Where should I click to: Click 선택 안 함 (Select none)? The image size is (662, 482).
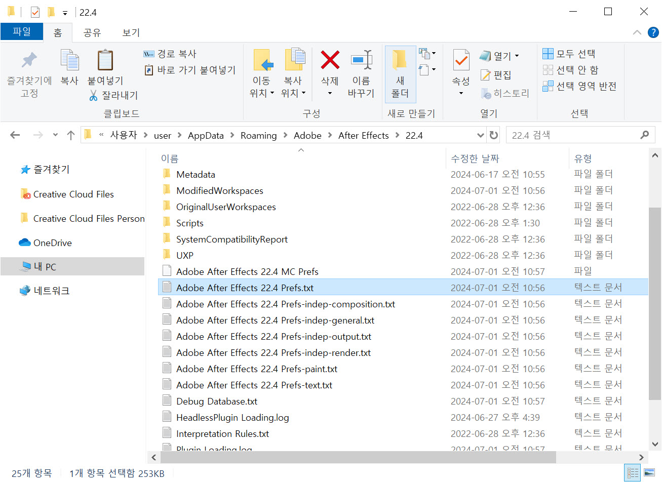(x=570, y=70)
